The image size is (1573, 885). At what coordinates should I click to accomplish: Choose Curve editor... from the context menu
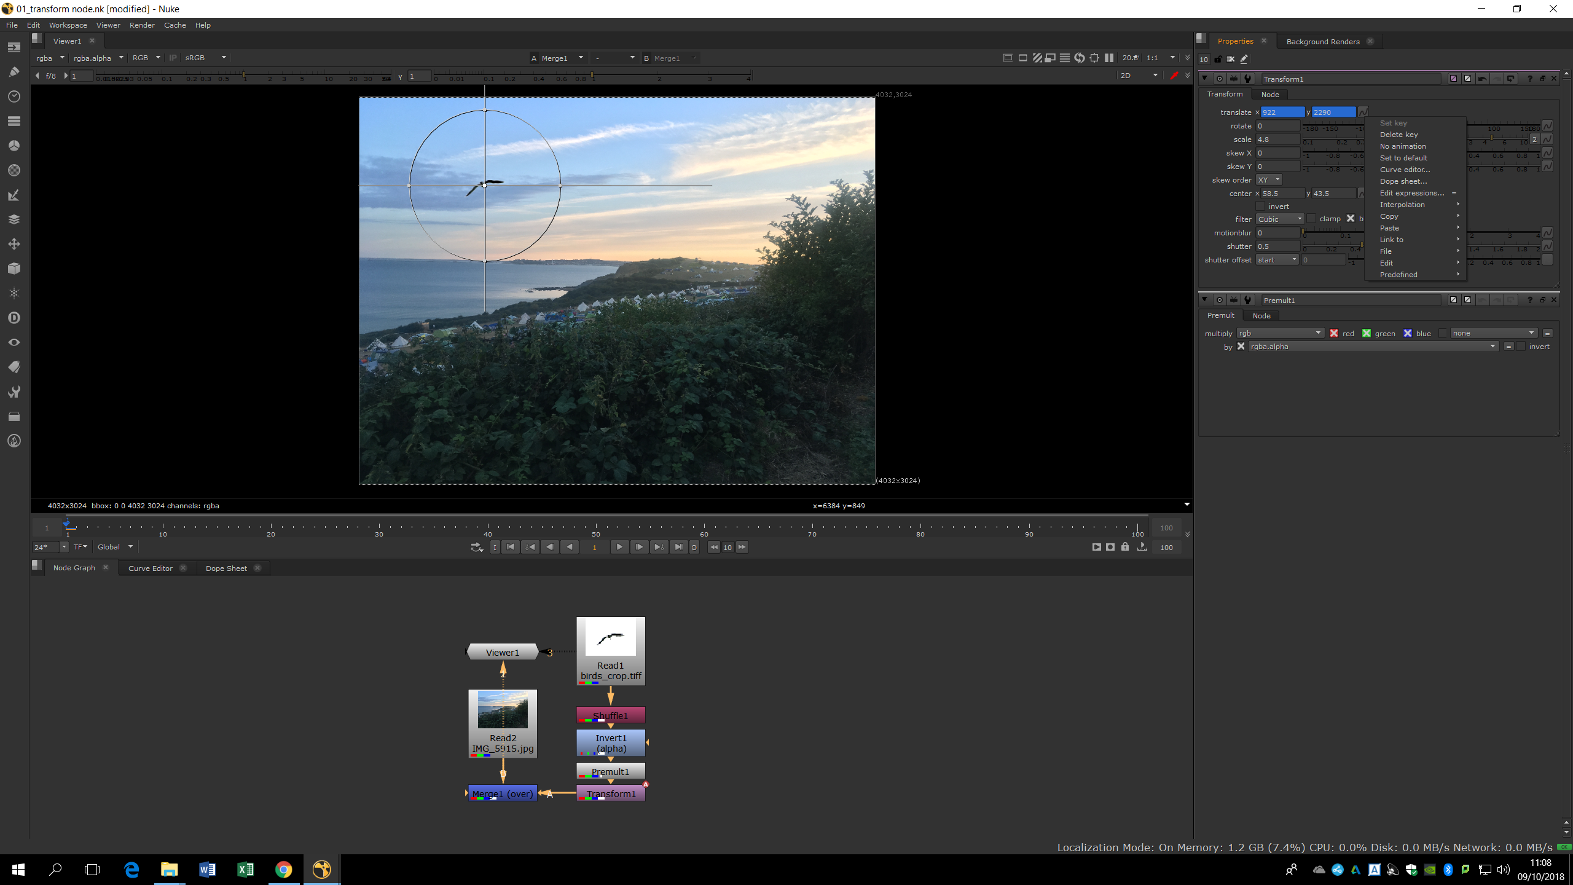[1405, 170]
